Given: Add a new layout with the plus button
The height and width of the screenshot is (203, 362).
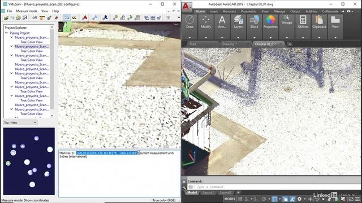Looking at the screenshot, I should pyautogui.click(x=238, y=192).
